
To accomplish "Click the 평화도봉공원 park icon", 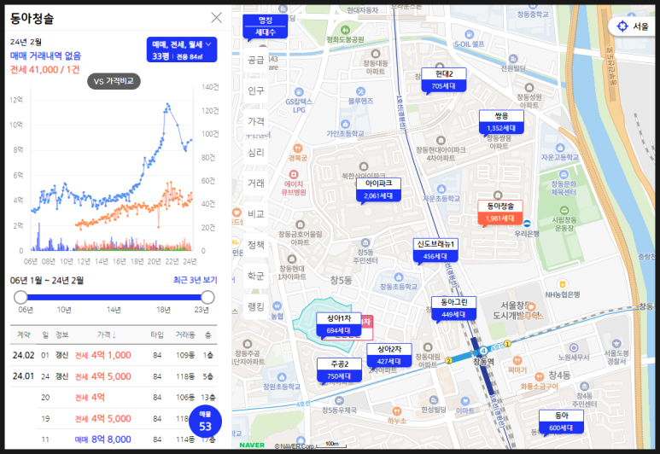I will (x=345, y=30).
